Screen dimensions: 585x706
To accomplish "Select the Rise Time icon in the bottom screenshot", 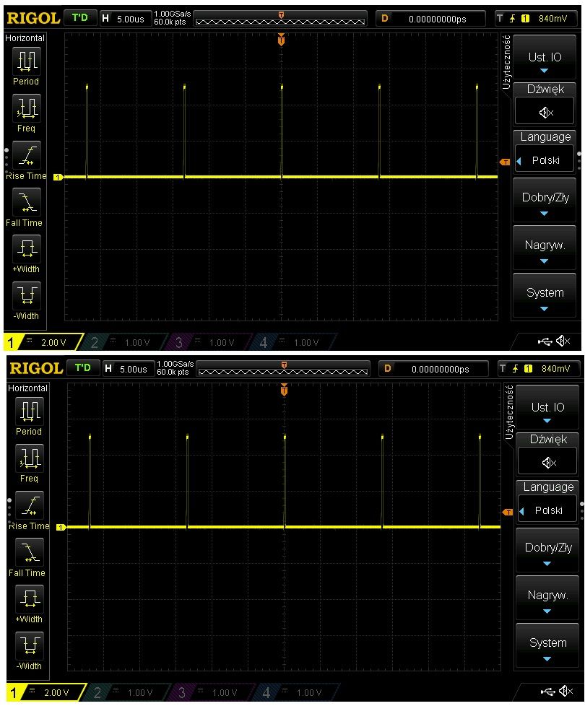I will [30, 505].
